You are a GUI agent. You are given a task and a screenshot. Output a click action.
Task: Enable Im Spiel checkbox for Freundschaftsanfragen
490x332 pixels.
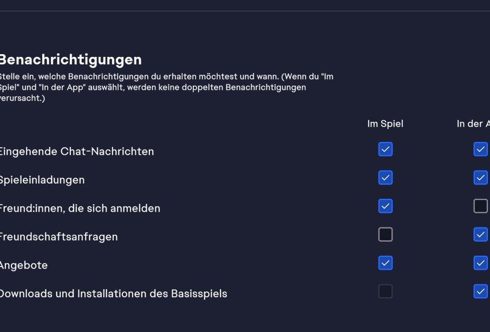[x=385, y=235]
